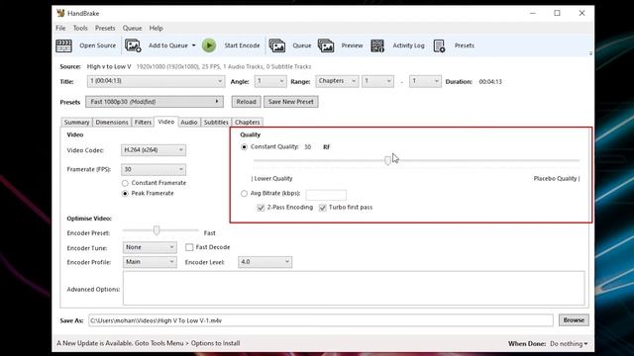Expand the Add to Queue dropdown arrow

click(194, 45)
